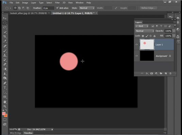182x135 pixels.
Task: Create new fill or adjustment layer
Action: (x=156, y=73)
